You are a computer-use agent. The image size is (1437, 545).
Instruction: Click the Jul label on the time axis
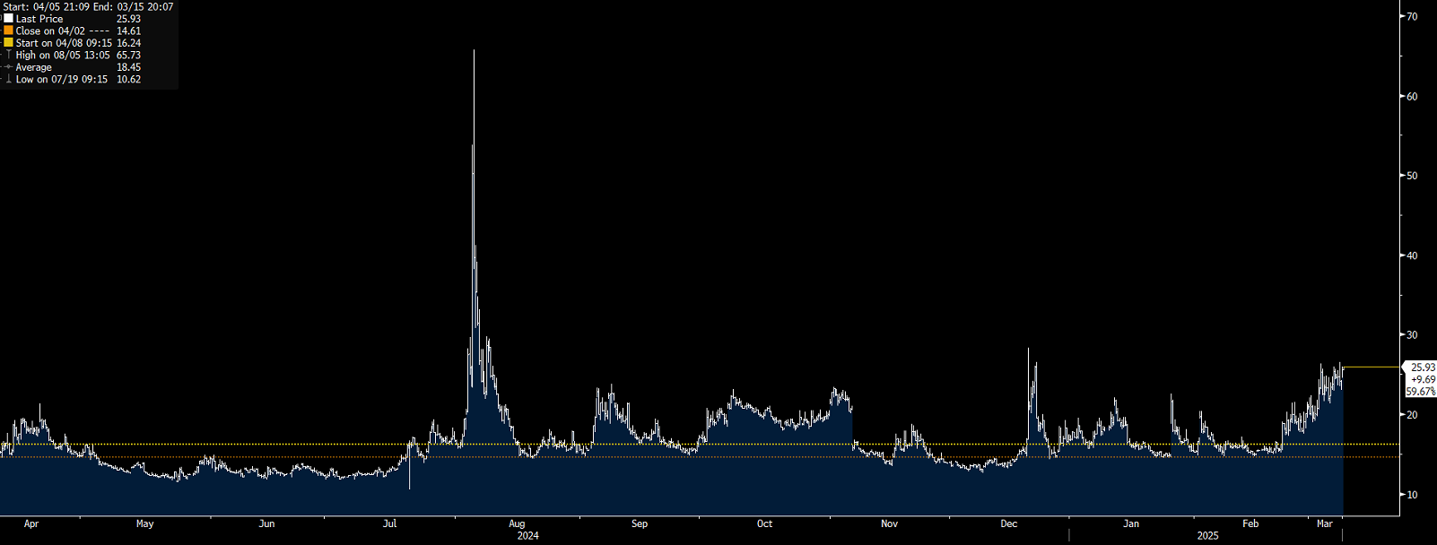click(389, 523)
